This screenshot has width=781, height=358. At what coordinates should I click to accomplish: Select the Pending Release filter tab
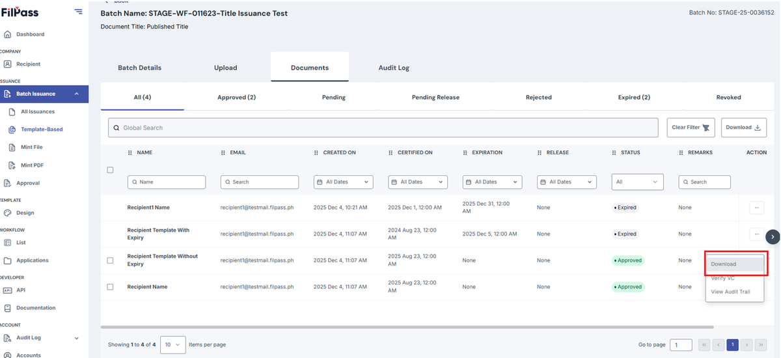435,97
